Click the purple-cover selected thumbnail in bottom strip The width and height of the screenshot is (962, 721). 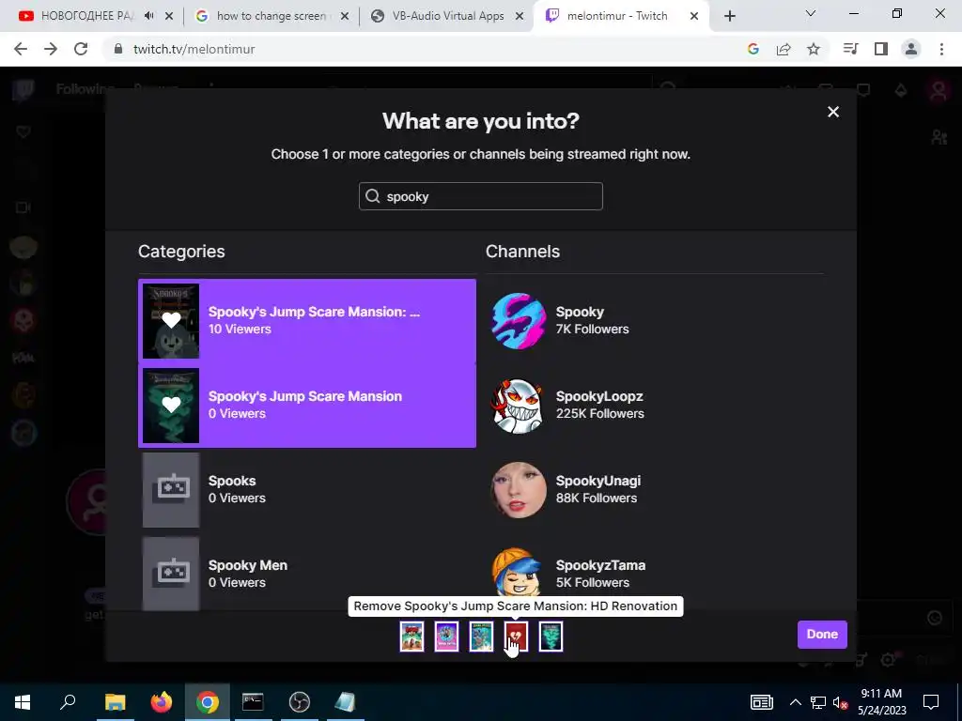(446, 636)
